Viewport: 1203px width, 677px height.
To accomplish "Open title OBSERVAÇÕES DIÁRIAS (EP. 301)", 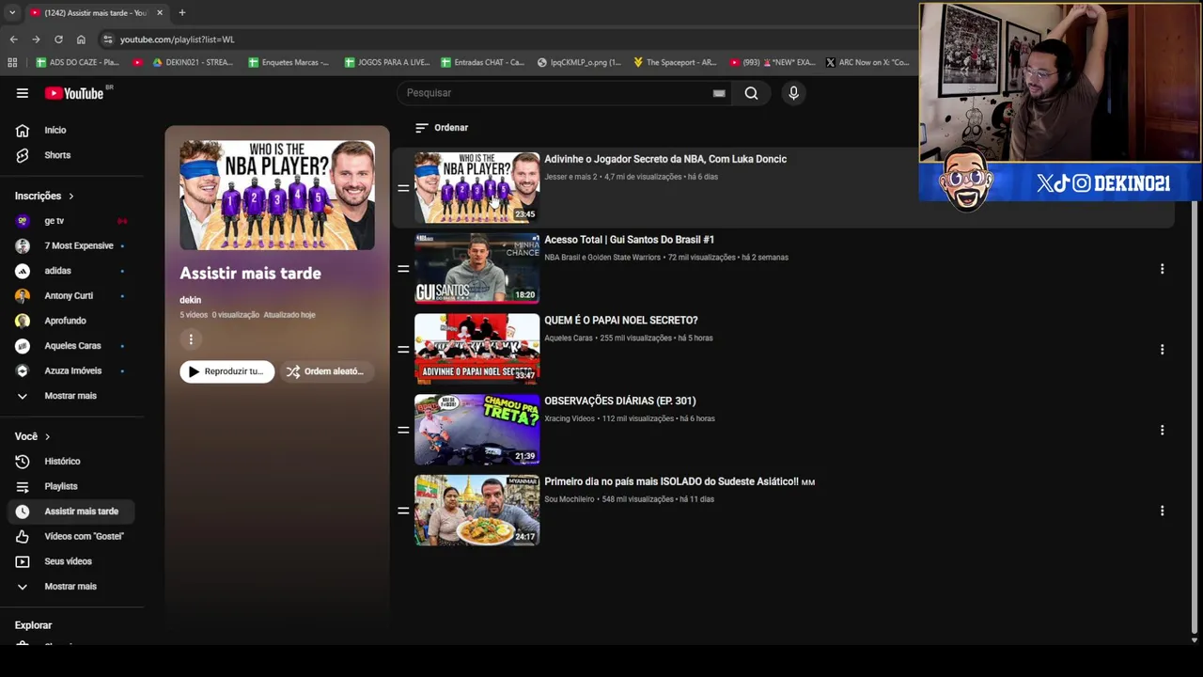I will click(620, 401).
